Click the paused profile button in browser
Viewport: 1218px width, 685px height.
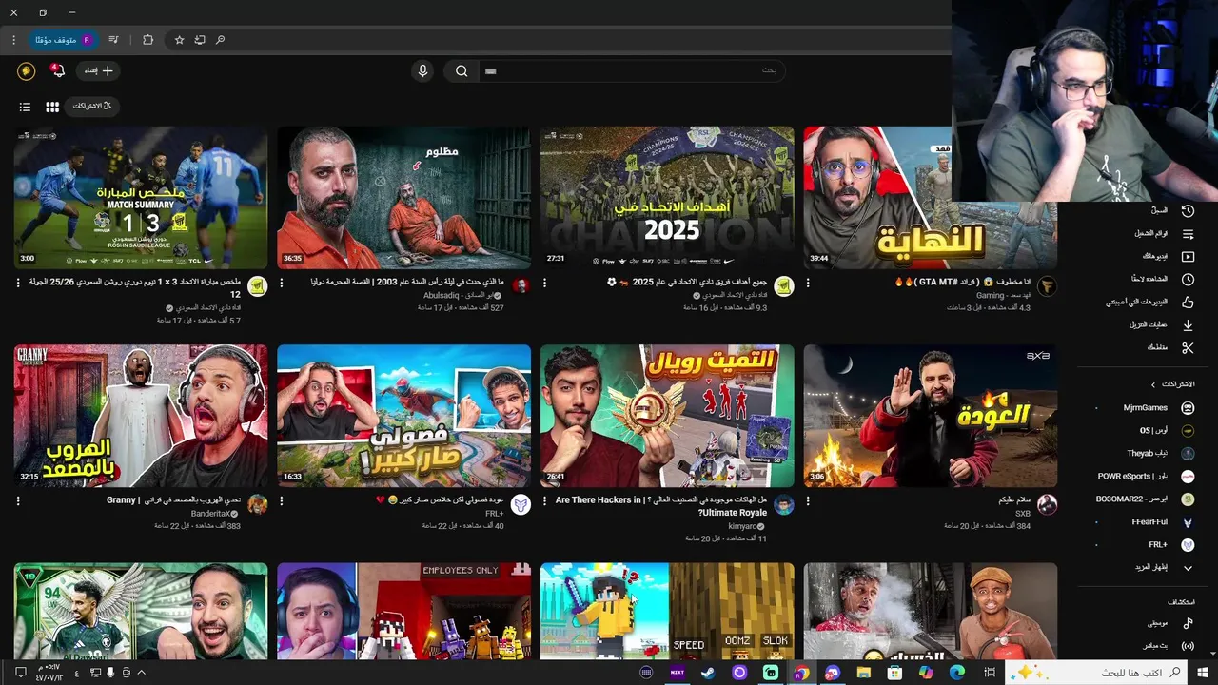(x=64, y=40)
